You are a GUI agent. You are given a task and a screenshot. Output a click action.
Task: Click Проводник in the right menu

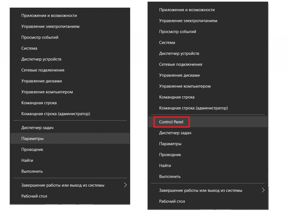click(170, 155)
